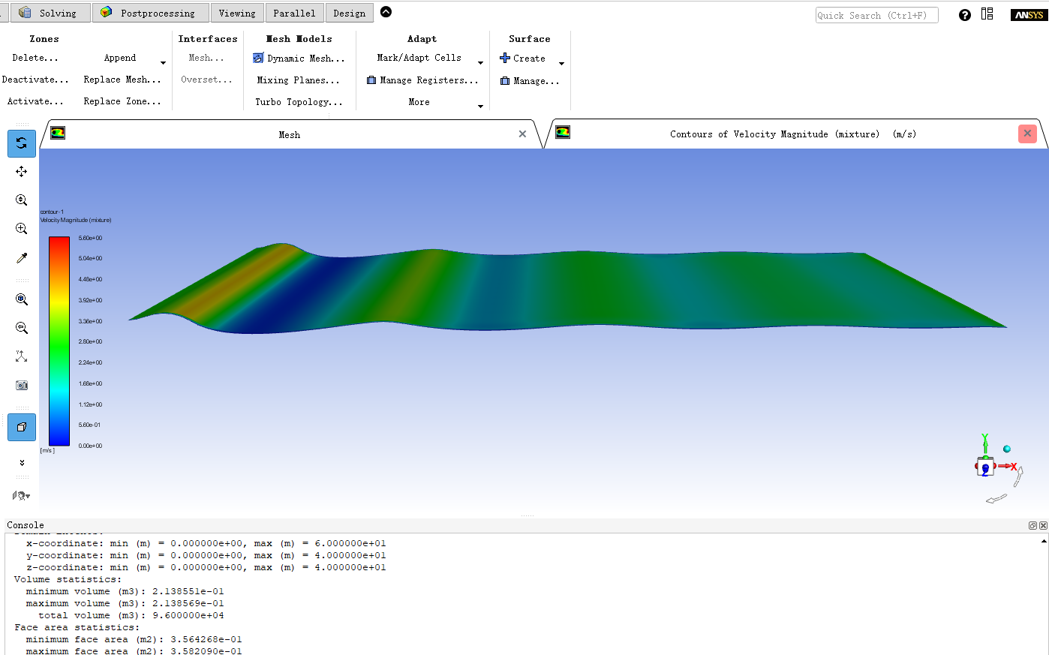The width and height of the screenshot is (1049, 655).
Task: Click Dynamic Mesh... label
Action: click(x=306, y=59)
